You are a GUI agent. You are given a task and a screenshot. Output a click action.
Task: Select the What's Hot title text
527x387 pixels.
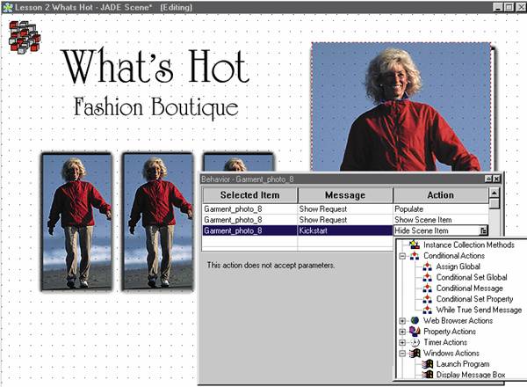coord(155,66)
